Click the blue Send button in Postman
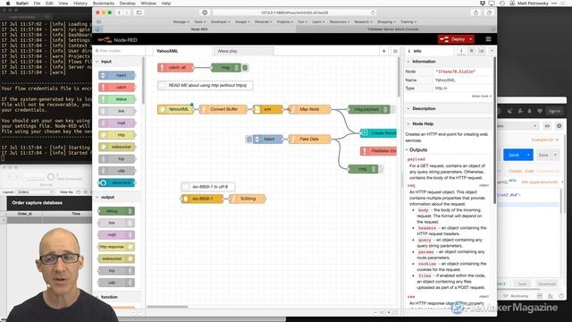572x322 pixels. tap(514, 155)
